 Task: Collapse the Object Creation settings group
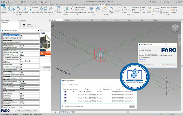click(x=2, y=71)
